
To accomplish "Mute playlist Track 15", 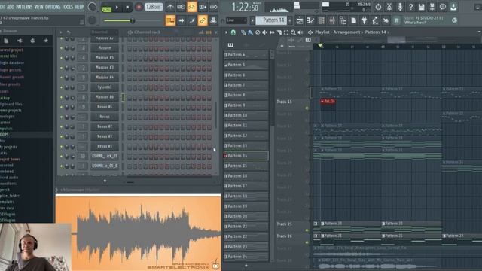I will point(307,108).
